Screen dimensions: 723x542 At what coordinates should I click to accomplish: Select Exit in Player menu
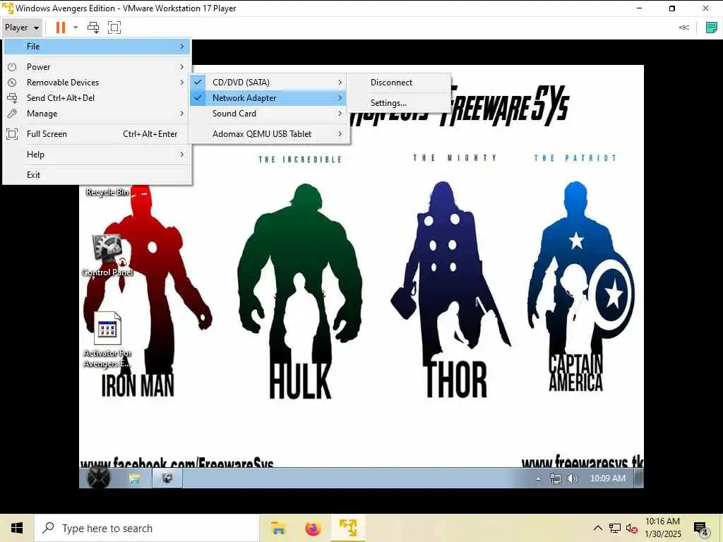(97, 175)
